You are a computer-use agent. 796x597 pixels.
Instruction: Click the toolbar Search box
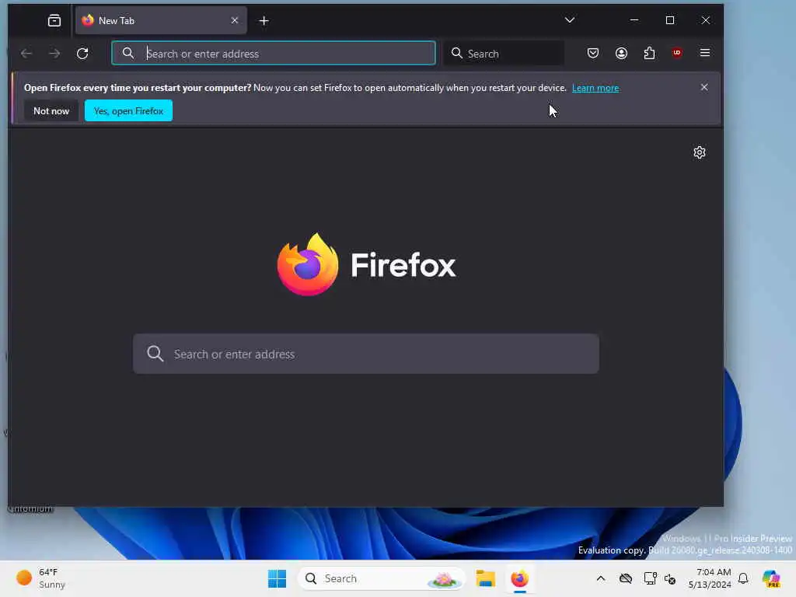[504, 54]
